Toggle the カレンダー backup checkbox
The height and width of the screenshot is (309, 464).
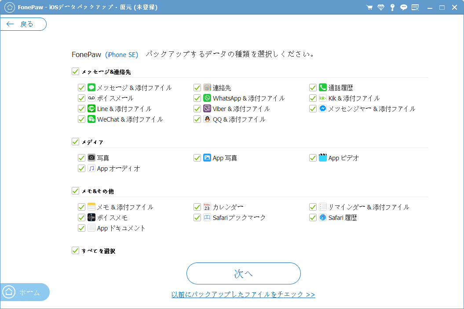point(197,207)
